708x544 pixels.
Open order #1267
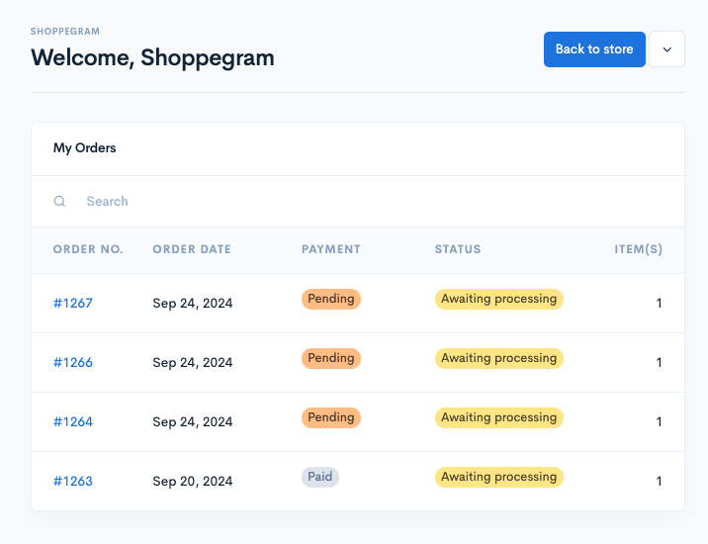(73, 303)
